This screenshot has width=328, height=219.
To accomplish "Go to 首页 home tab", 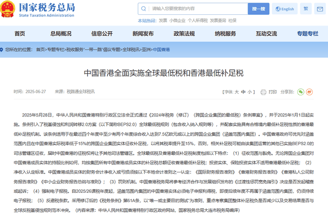I will 20,33.
